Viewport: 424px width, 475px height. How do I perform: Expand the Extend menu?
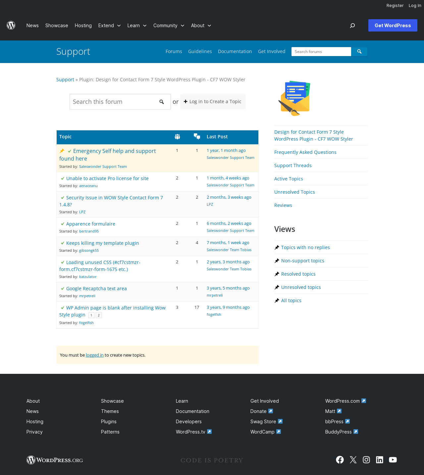pyautogui.click(x=109, y=26)
